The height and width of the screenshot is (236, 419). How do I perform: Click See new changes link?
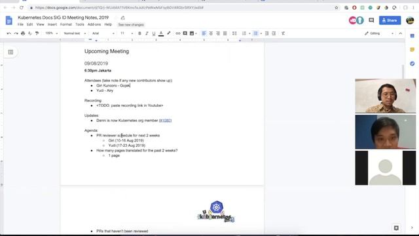[x=131, y=25]
